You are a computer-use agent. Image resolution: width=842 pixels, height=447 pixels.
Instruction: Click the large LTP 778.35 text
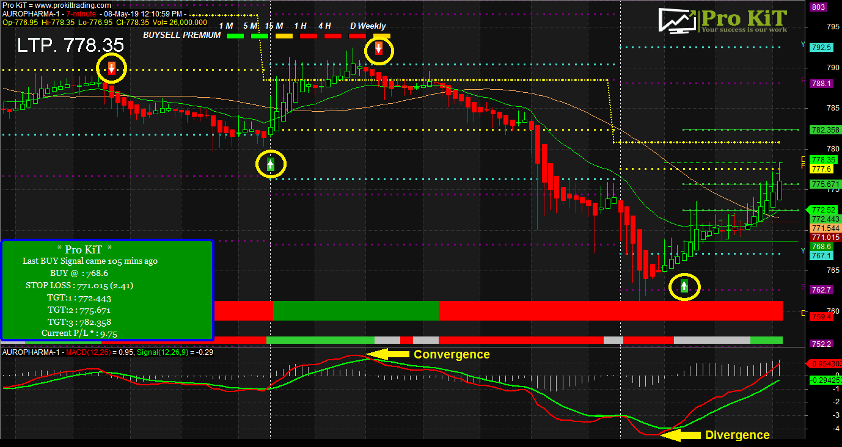pyautogui.click(x=70, y=45)
